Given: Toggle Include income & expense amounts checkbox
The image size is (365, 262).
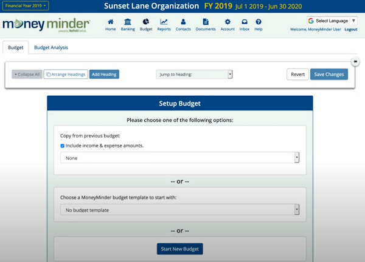Looking at the screenshot, I should coord(63,146).
